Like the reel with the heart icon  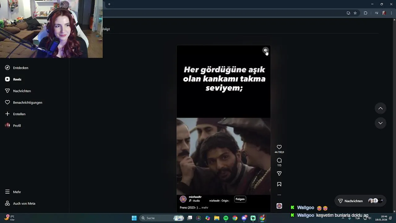[x=279, y=147]
